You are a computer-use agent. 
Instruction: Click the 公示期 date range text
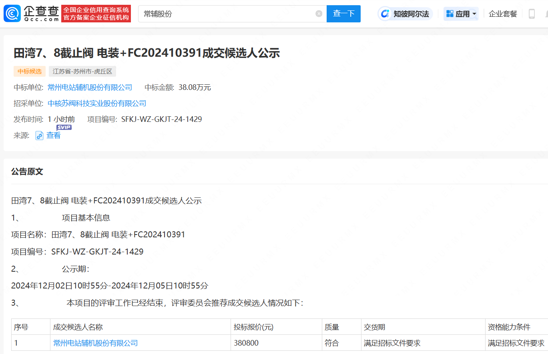(110, 286)
